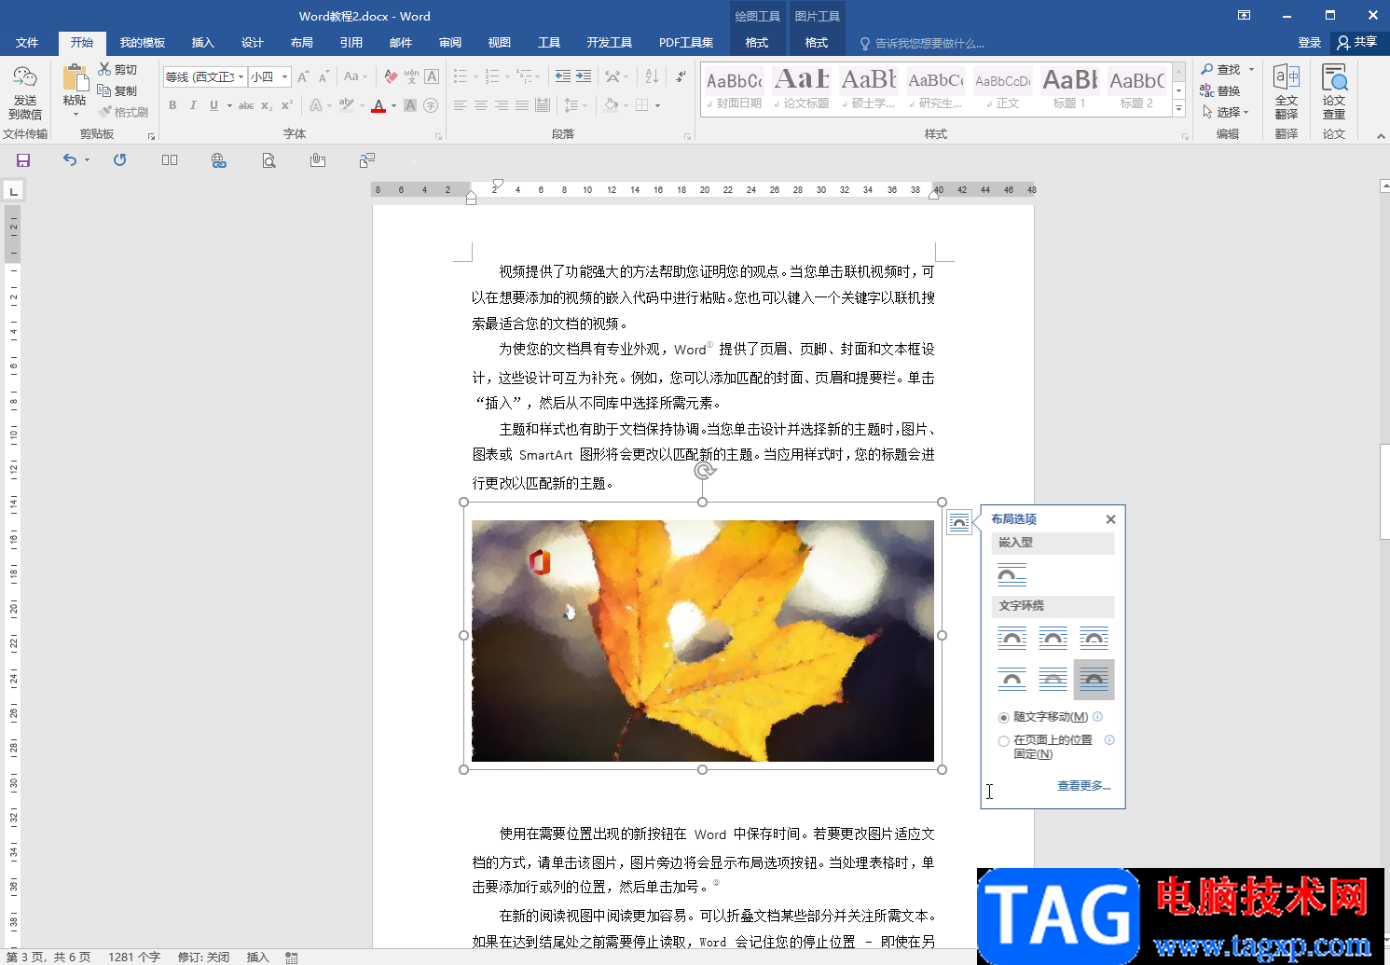Click the 告诉我您想要做什么 search box

coord(929,43)
